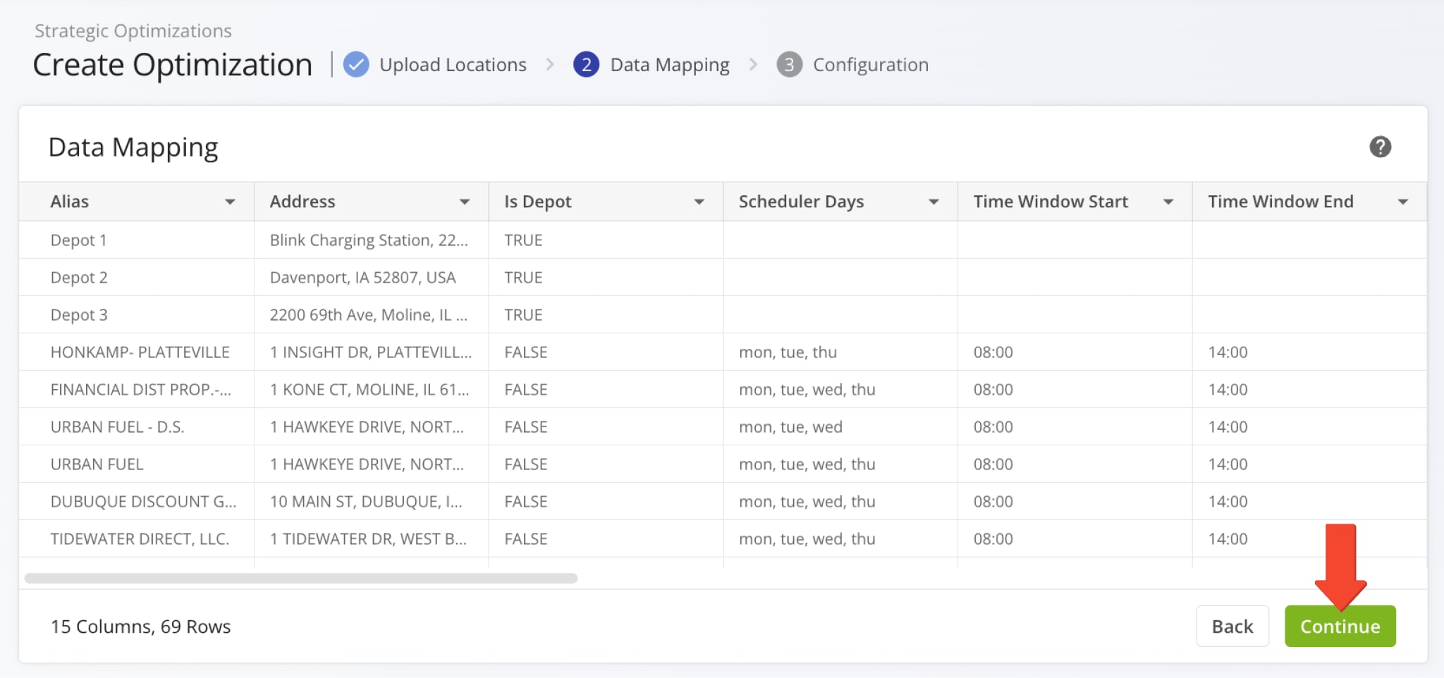Open the help question mark icon
The height and width of the screenshot is (678, 1444).
click(x=1380, y=147)
